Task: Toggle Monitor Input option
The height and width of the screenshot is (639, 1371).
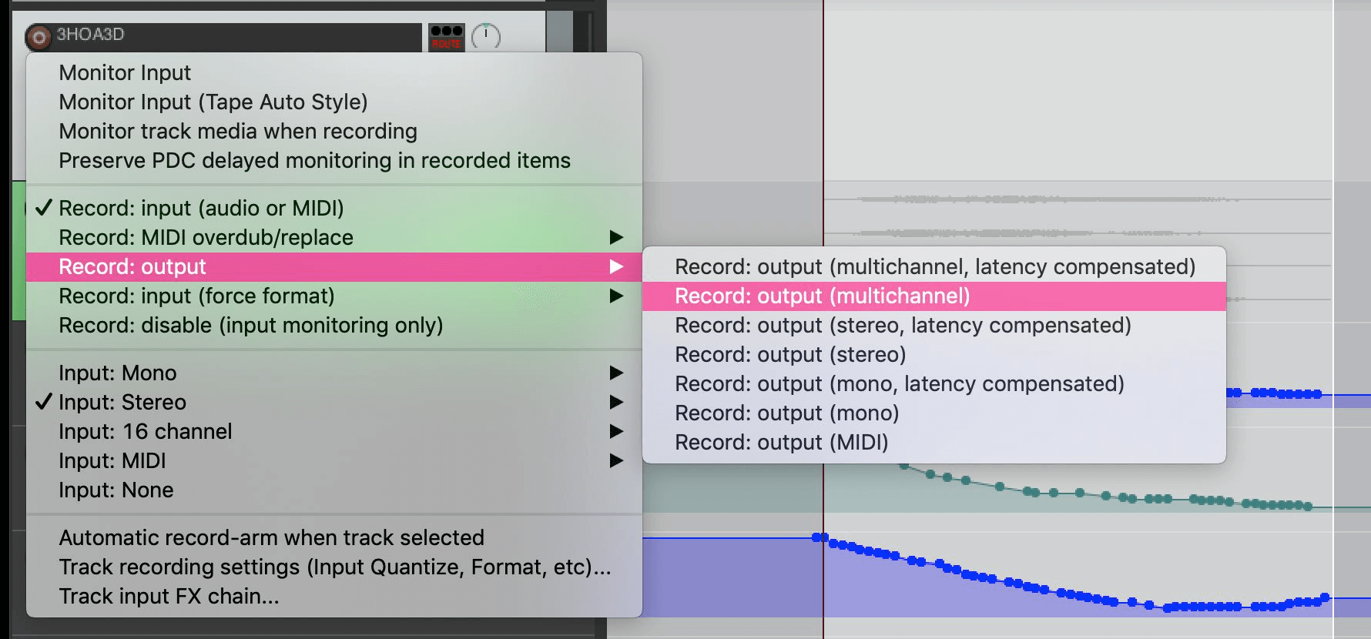Action: [125, 72]
